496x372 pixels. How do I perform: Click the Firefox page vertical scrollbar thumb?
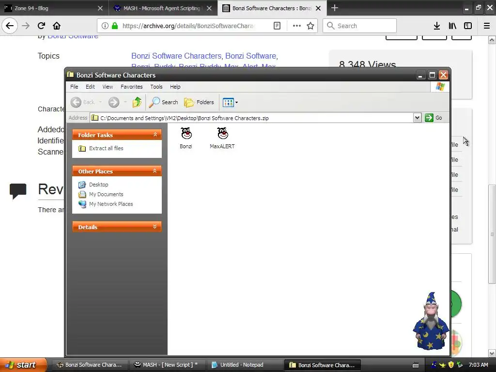[492, 234]
